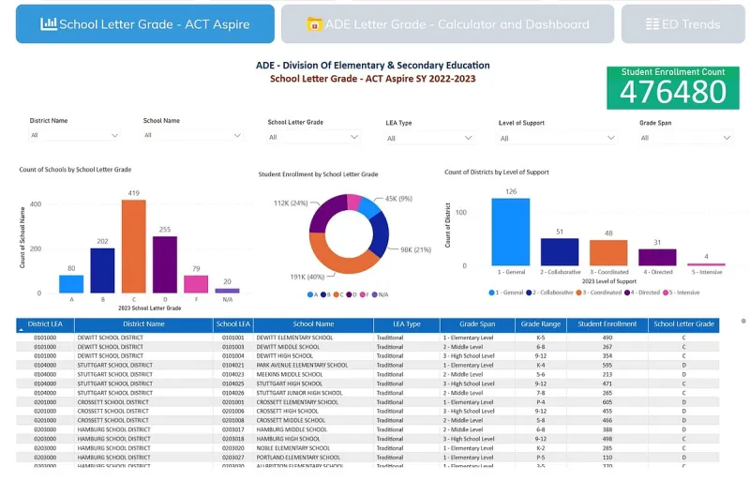Screen dimensions: 750x481
Task: Sort by School LEA column header
Action: tap(232, 324)
